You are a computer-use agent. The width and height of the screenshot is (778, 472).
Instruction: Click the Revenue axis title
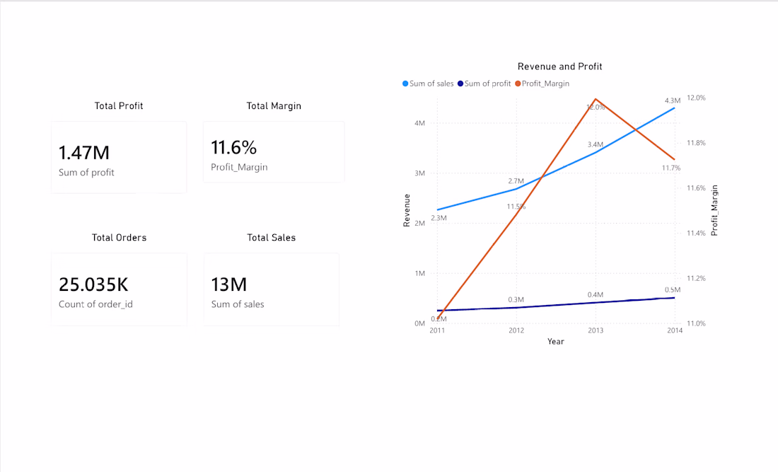coord(407,210)
